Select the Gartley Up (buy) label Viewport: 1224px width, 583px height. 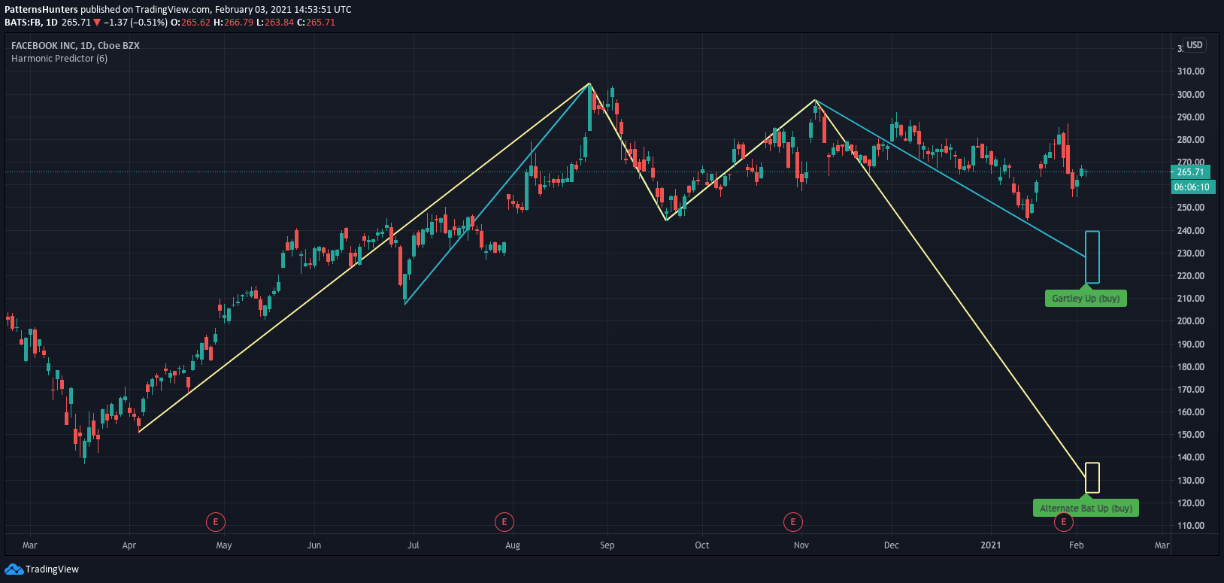(1086, 299)
